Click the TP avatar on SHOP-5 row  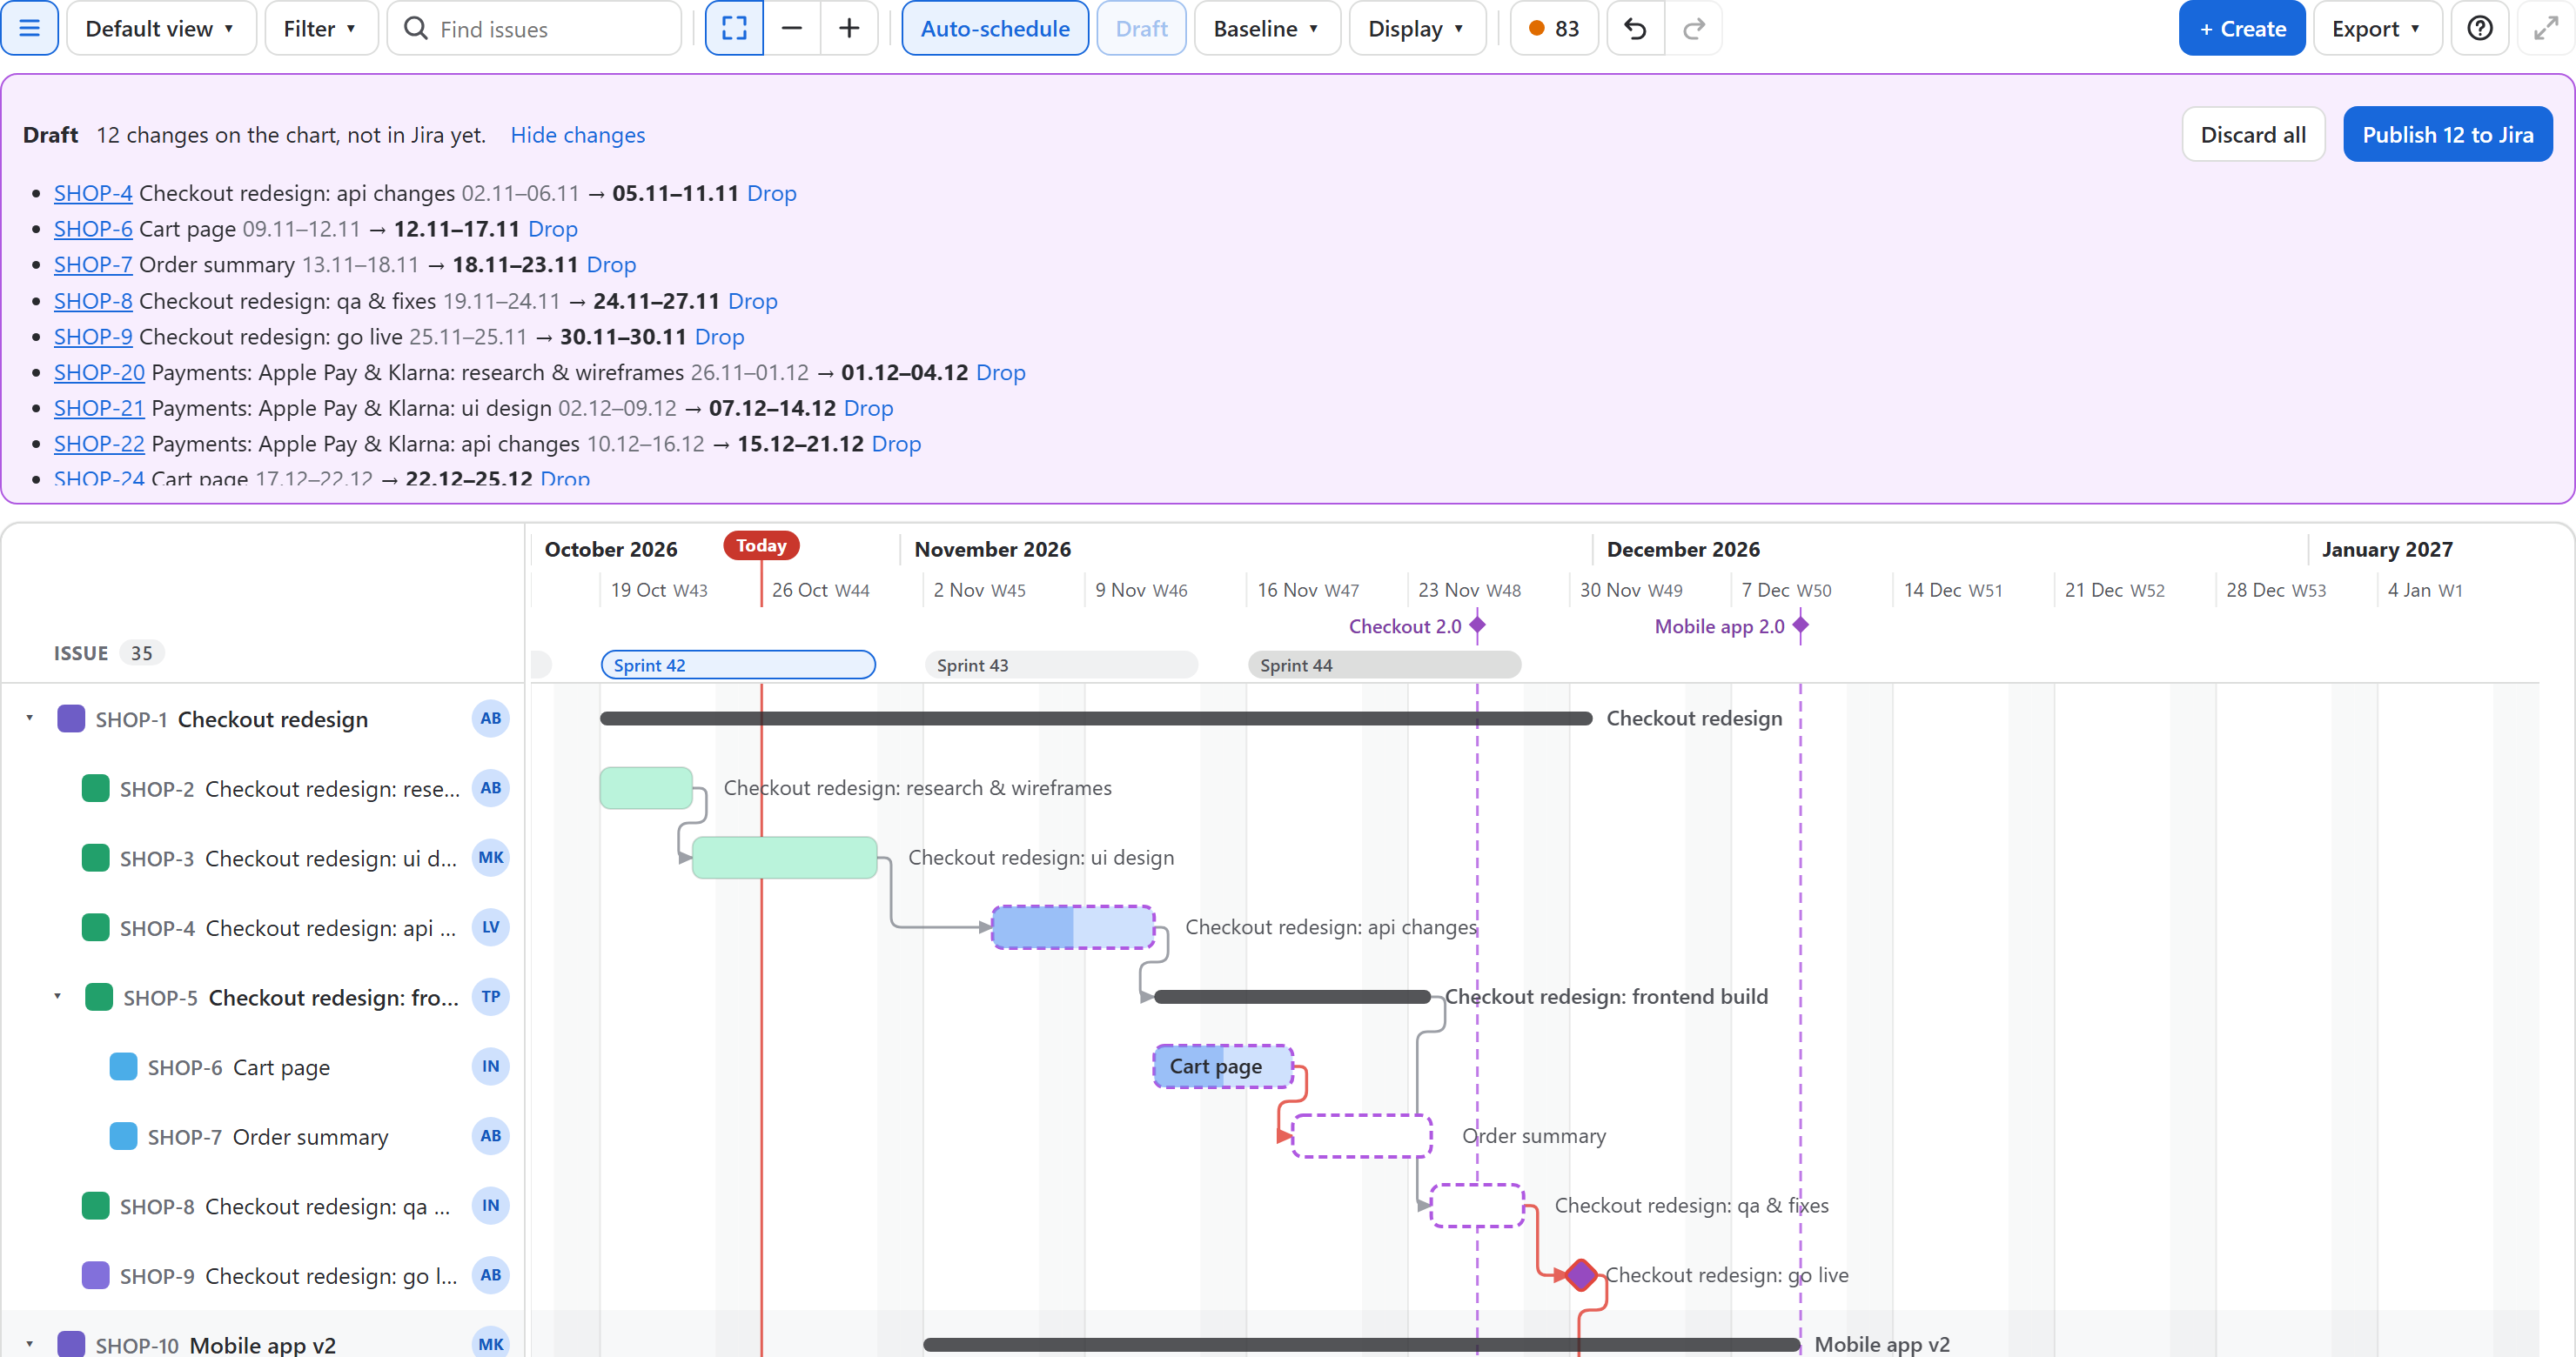pyautogui.click(x=490, y=996)
